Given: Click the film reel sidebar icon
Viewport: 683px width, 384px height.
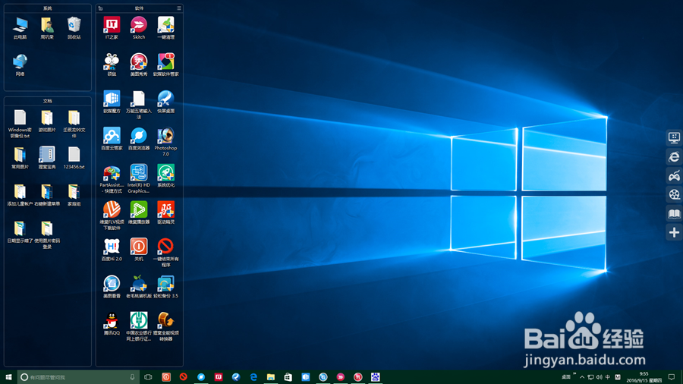Looking at the screenshot, I should pyautogui.click(x=674, y=194).
